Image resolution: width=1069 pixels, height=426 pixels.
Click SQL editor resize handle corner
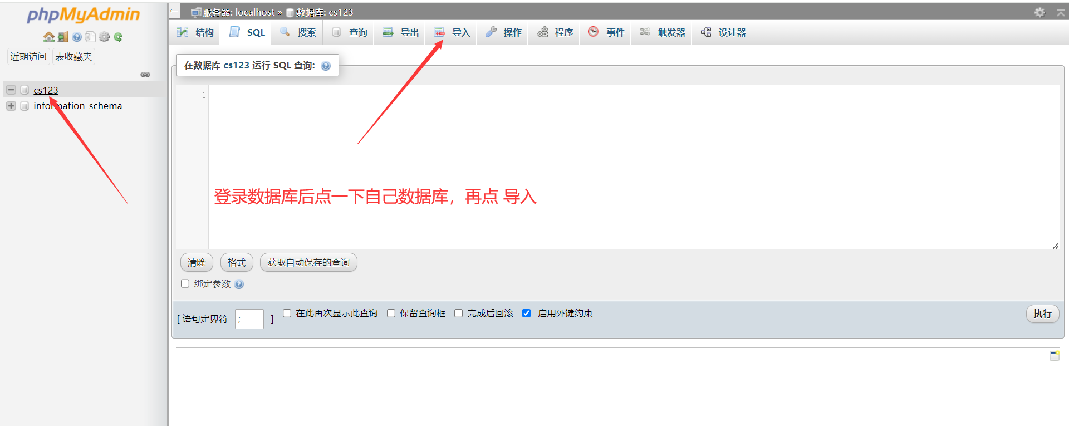(1056, 246)
